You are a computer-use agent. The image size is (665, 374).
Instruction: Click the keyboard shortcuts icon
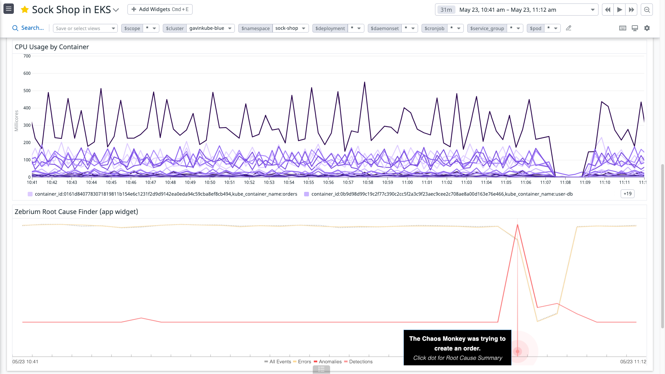622,28
